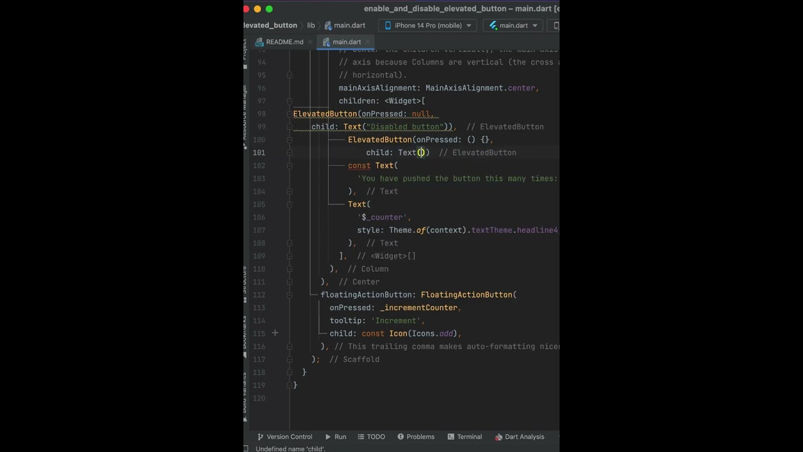The image size is (803, 452).
Task: Click the '// Scaffold' comment on line 117
Action: tap(354, 360)
